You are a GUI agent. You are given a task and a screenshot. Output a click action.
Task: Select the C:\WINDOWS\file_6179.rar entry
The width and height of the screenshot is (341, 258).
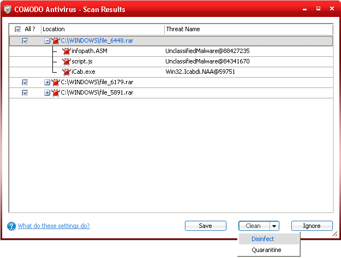pyautogui.click(x=97, y=82)
